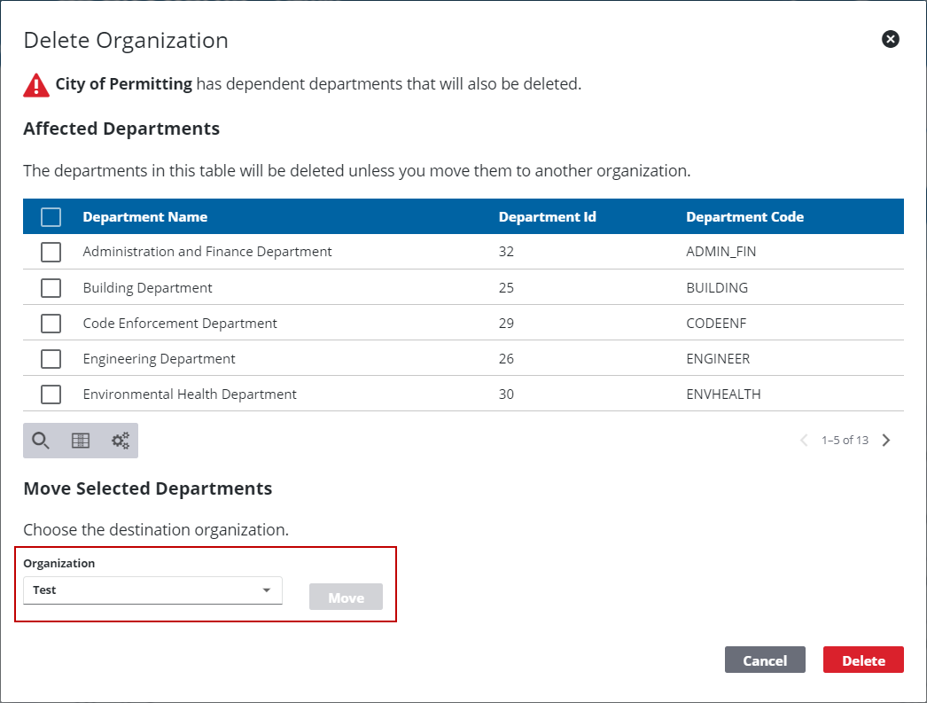Viewport: 927px width, 703px height.
Task: Toggle Environmental Health Department checkbox
Action: point(51,394)
